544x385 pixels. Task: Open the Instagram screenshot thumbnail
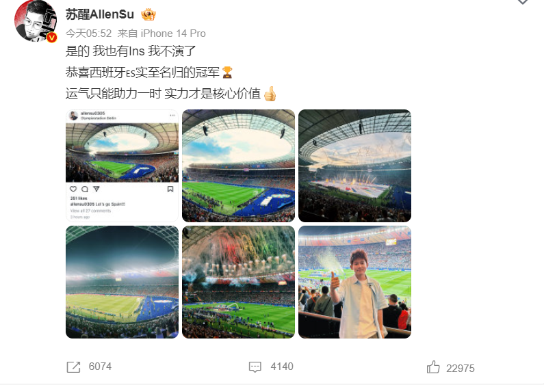(122, 165)
